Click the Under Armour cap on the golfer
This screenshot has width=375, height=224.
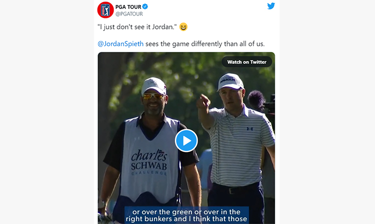[x=230, y=82]
